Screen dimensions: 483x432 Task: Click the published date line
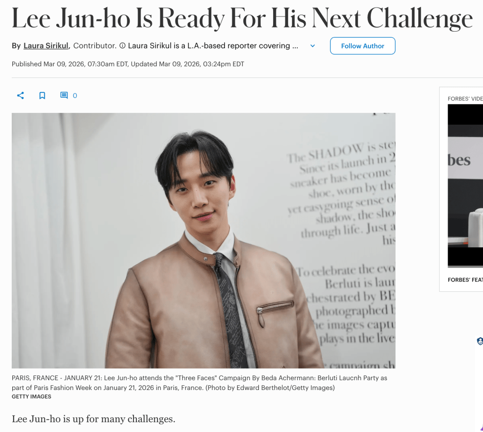pos(128,64)
